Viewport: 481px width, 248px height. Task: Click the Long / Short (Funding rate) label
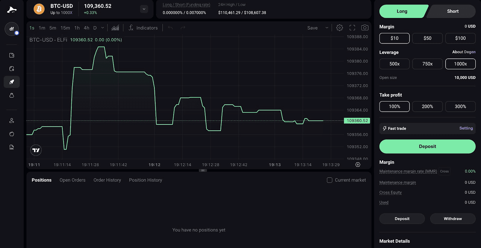click(x=186, y=5)
